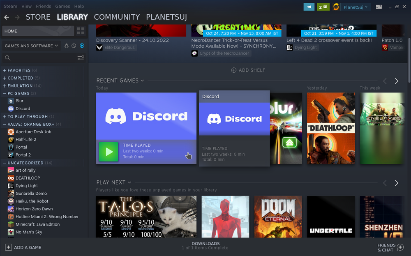This screenshot has height=256, width=411.
Task: Open the announcements megaphone icon
Action: coord(309,7)
